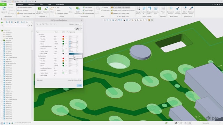Click the model tree filter input field

[x=16, y=26]
